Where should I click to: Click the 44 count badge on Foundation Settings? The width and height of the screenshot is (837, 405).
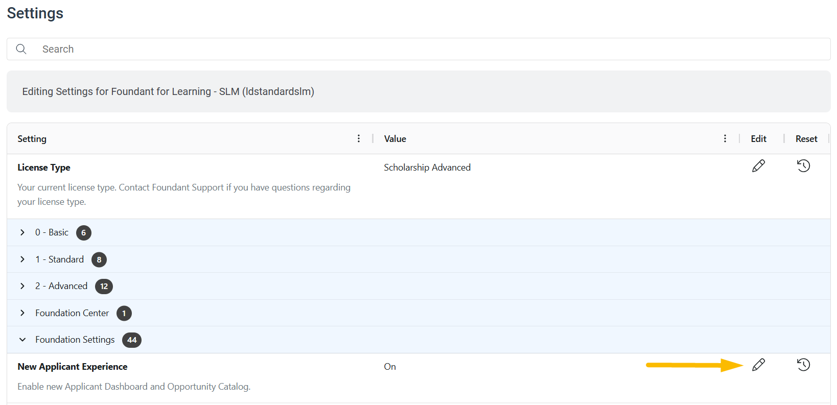[x=132, y=340]
